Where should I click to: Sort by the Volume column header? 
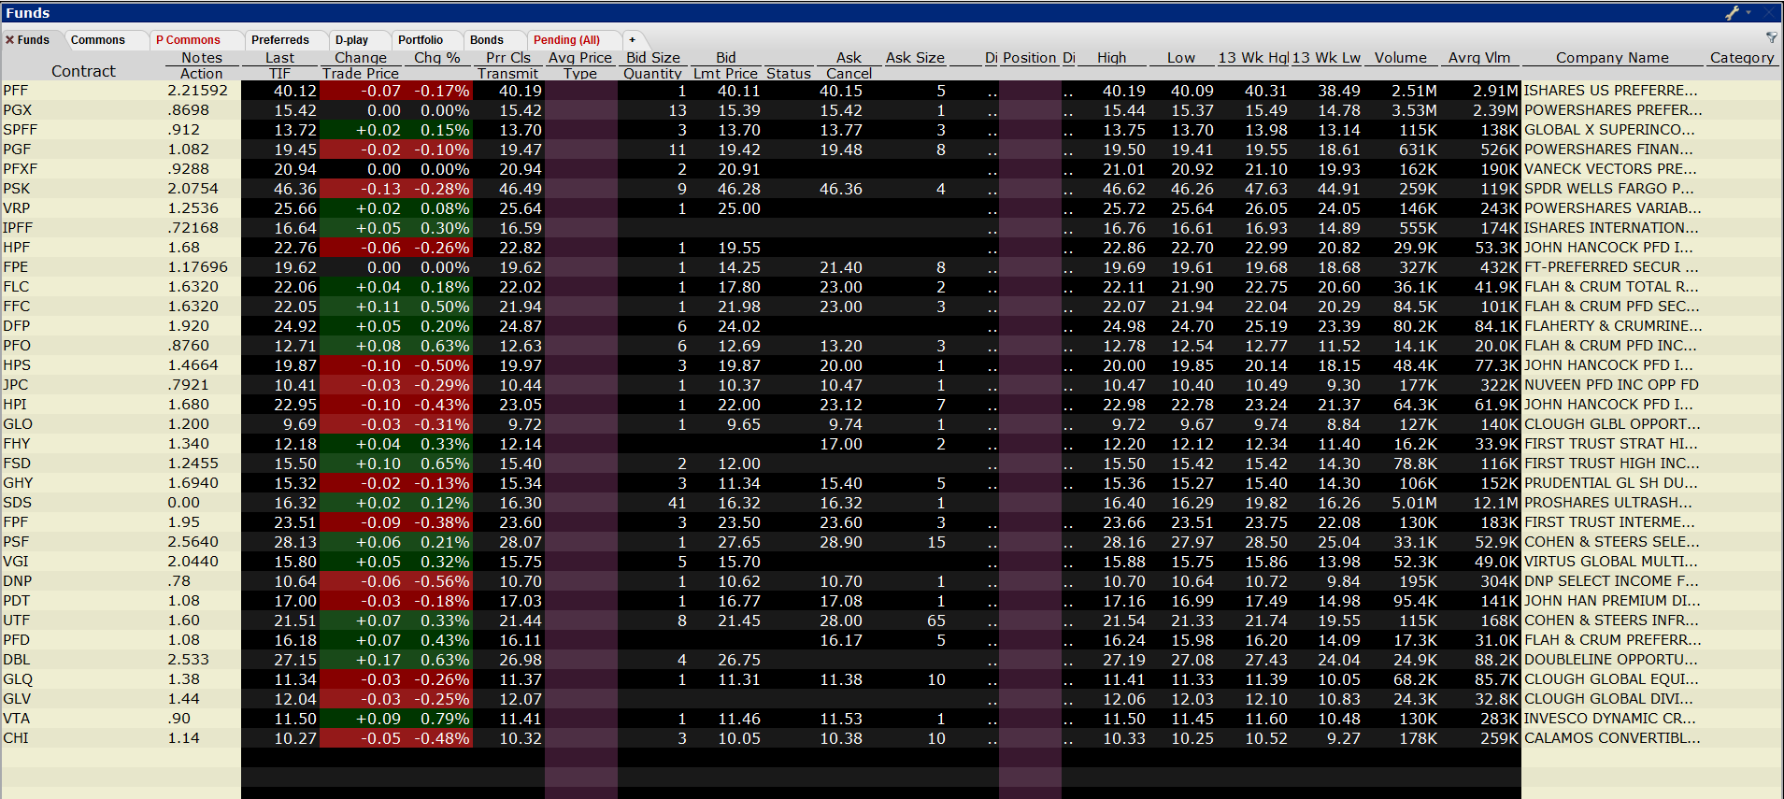click(x=1400, y=58)
